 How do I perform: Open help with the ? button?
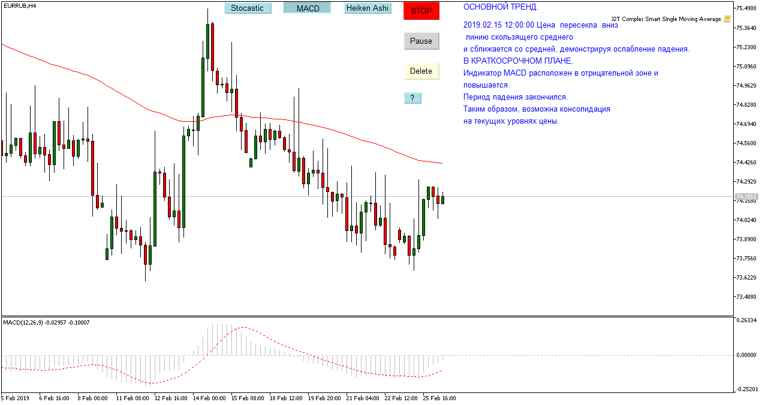[x=412, y=98]
